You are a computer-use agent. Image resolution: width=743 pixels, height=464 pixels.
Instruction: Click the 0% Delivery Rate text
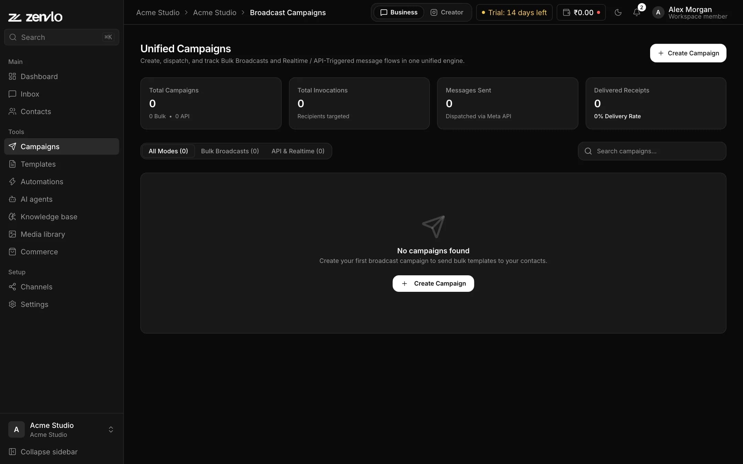tap(617, 116)
